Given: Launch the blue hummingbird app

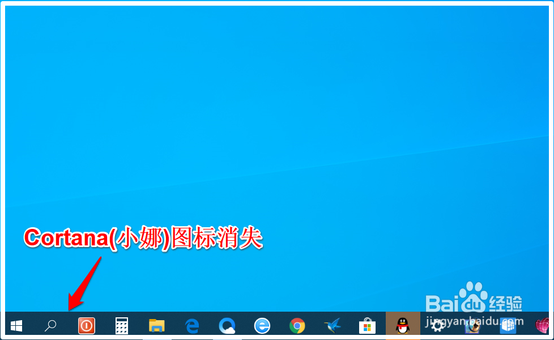Looking at the screenshot, I should (x=333, y=325).
